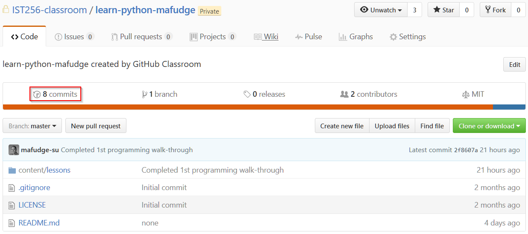This screenshot has height=234, width=528.
Task: Go to the Settings tab
Action: point(408,37)
